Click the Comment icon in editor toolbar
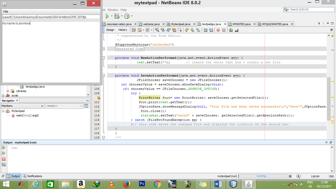This screenshot has width=336, height=189. coord(231,30)
